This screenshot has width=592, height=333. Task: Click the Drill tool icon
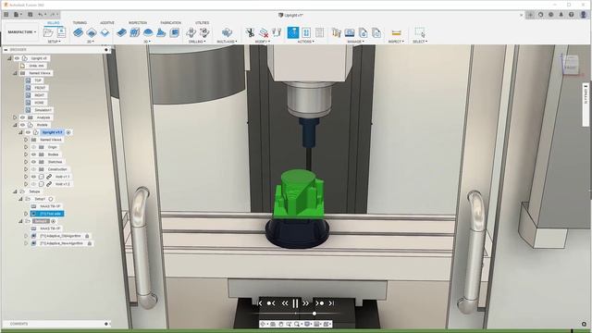[x=191, y=32]
